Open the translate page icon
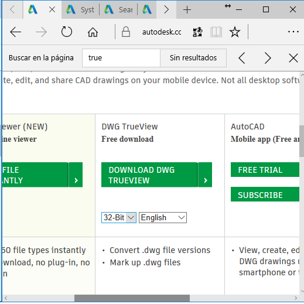 coord(197,32)
